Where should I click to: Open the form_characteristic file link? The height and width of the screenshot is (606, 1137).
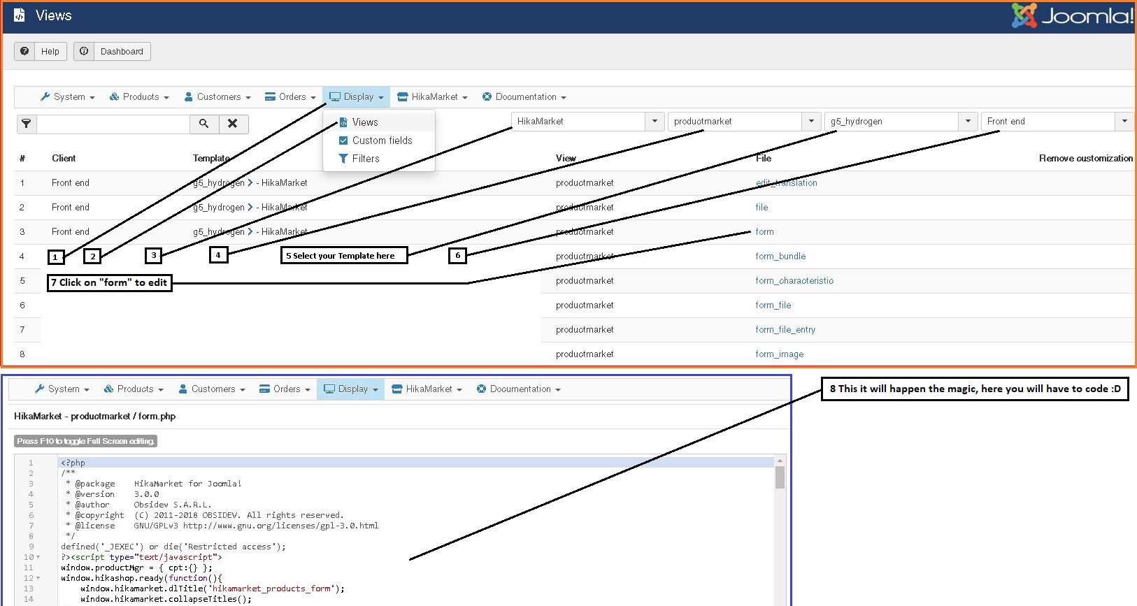click(x=794, y=281)
